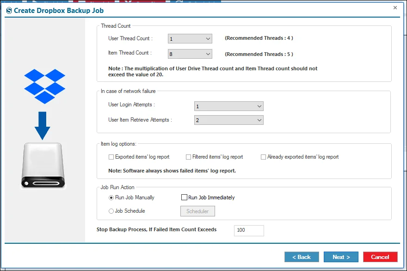
Task: Click the 'Stop Backup Process' label
Action: coord(156,229)
